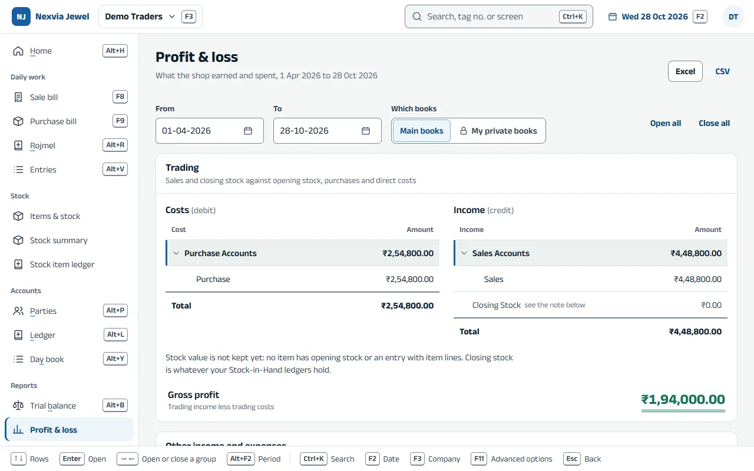Select Main books option
Image resolution: width=754 pixels, height=471 pixels.
coord(422,131)
